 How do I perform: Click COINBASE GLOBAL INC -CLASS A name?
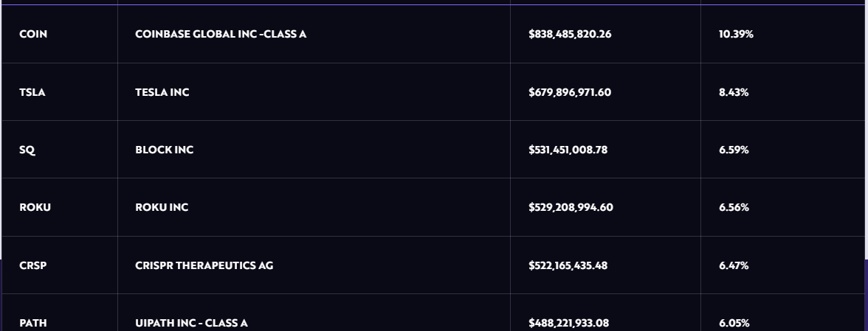[x=221, y=34]
